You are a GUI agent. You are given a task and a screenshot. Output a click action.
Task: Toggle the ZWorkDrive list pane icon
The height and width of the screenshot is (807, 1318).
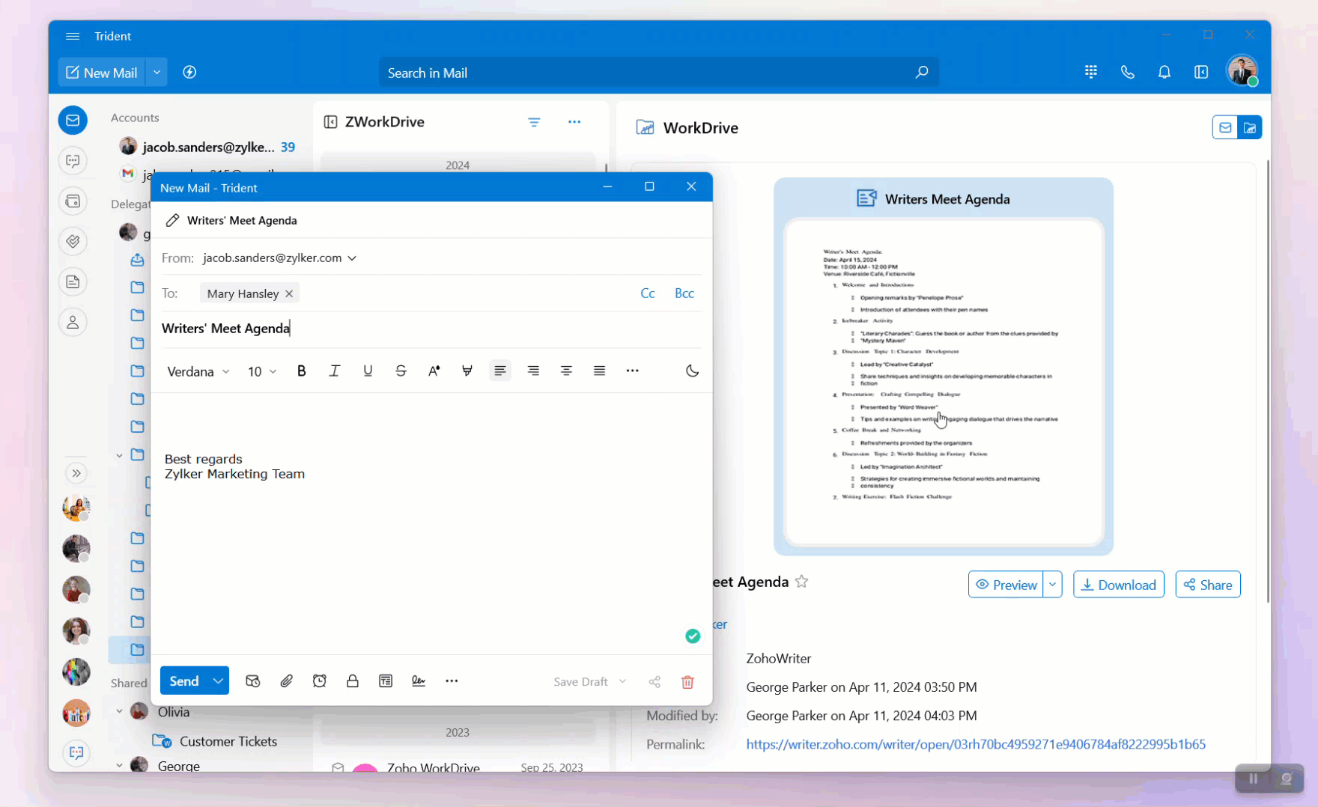tap(330, 122)
